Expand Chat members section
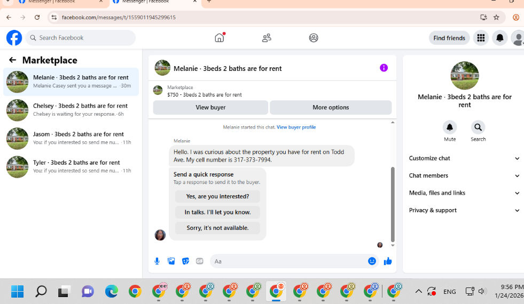Viewport: 524px width, 304px height. tap(464, 175)
